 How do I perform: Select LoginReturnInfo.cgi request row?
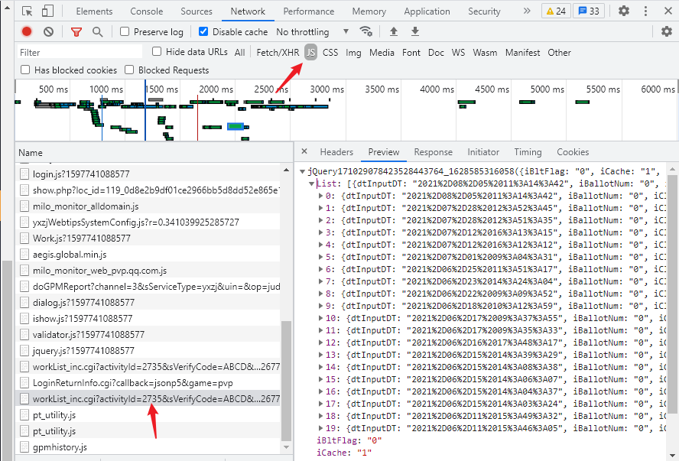click(x=148, y=383)
